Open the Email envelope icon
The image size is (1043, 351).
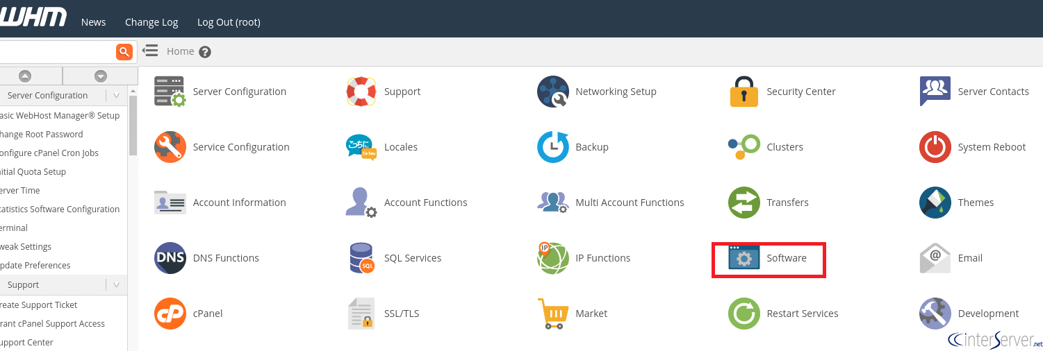pos(935,258)
